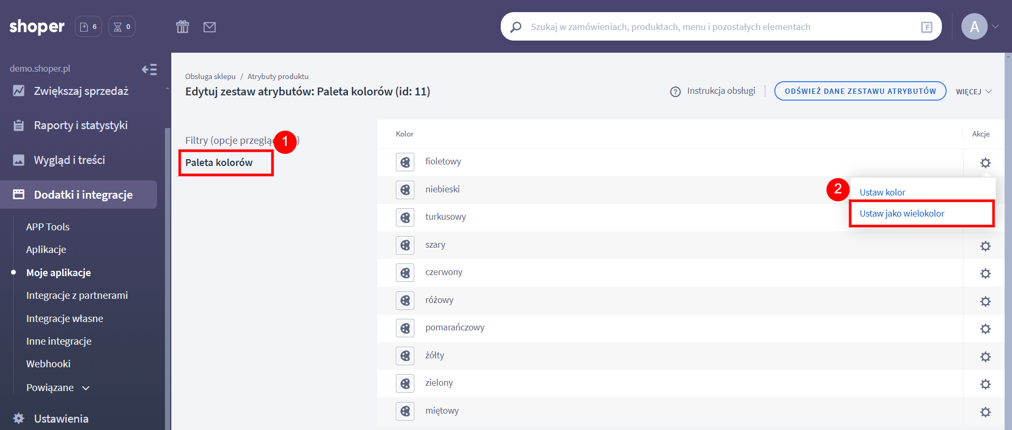Image resolution: width=1012 pixels, height=430 pixels.
Task: Go to Webhooki in the sidebar
Action: [48, 364]
